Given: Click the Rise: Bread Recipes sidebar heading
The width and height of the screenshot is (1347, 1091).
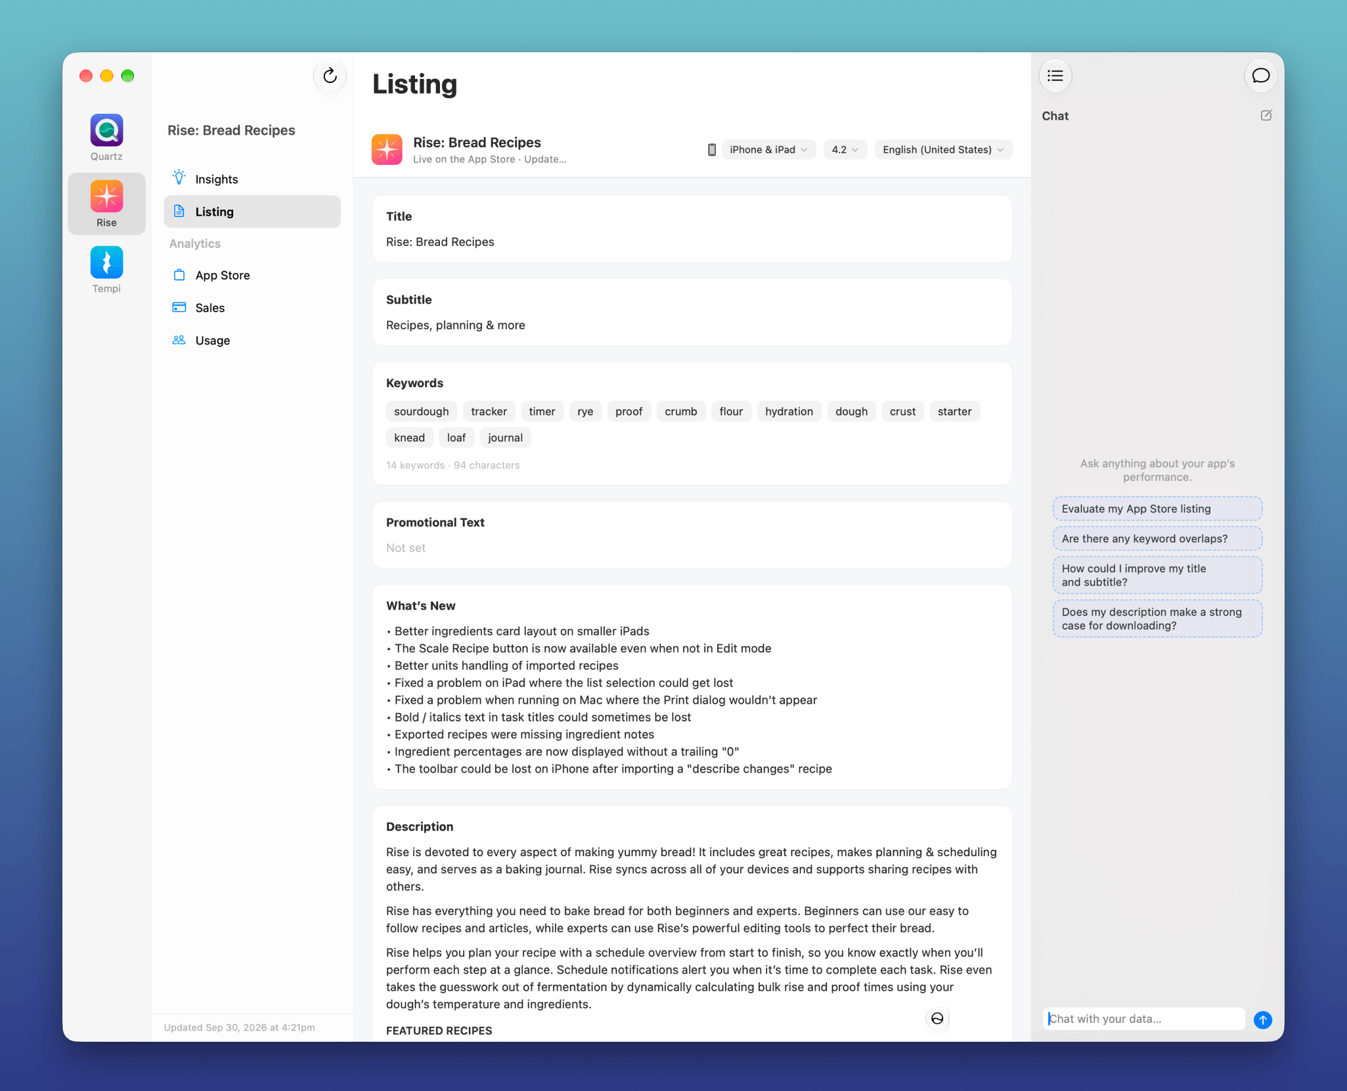Looking at the screenshot, I should click(x=231, y=130).
